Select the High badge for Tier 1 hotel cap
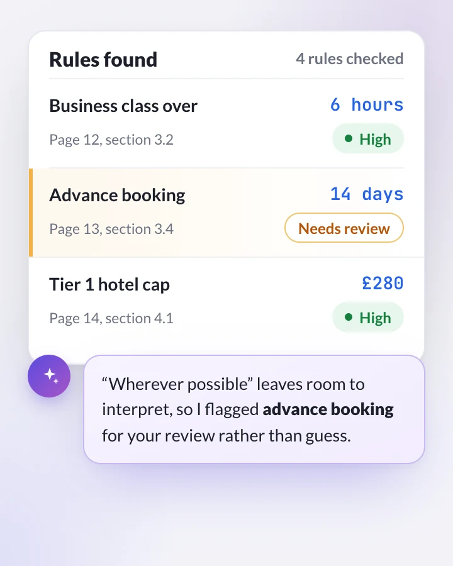This screenshot has height=566, width=453. coord(367,318)
